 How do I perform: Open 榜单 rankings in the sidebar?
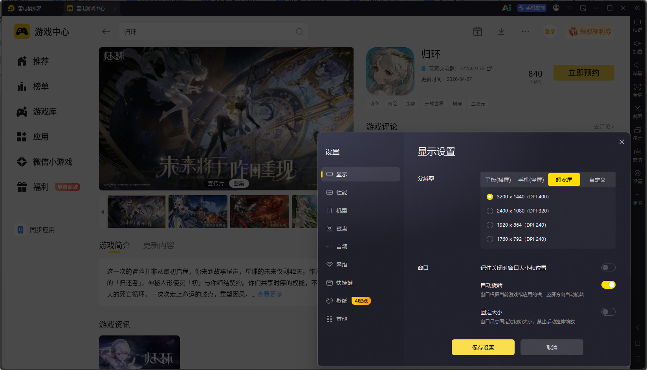click(33, 86)
